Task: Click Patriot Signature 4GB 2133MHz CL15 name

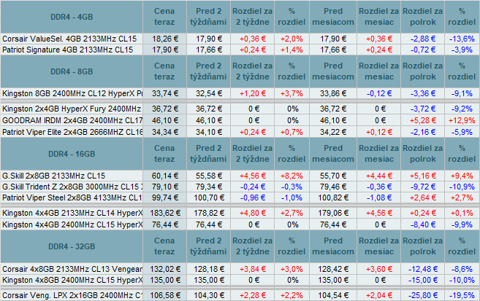Action: 68,50
